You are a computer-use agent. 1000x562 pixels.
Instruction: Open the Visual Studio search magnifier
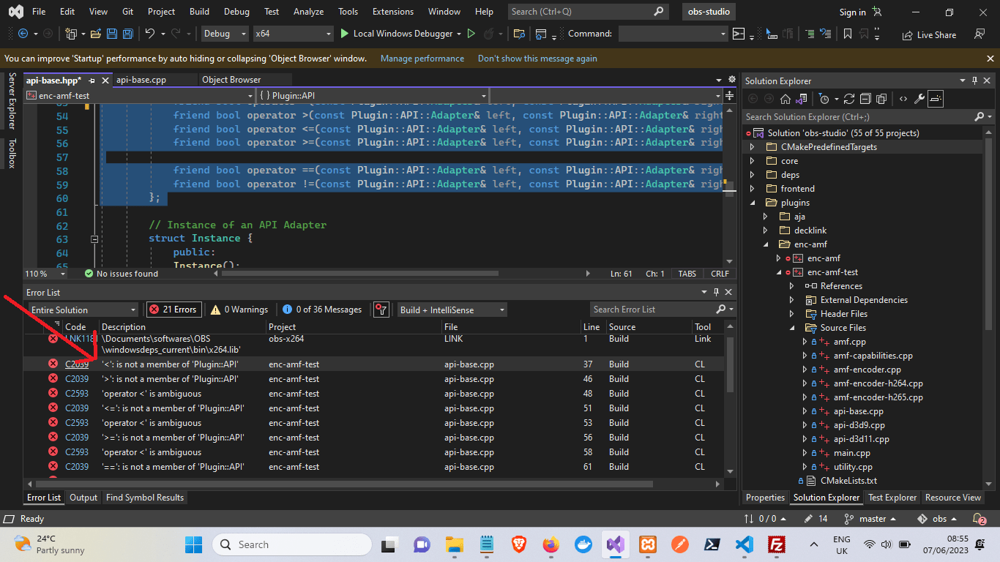(659, 12)
